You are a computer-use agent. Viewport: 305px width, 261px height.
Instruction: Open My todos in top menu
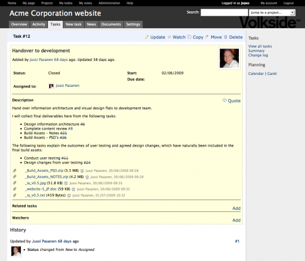pos(66,3)
